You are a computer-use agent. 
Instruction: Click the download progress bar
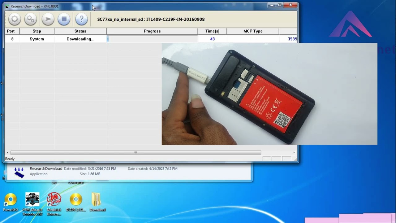coord(152,39)
